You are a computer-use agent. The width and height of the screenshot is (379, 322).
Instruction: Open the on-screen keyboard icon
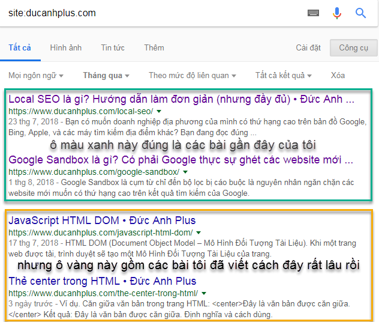313,13
